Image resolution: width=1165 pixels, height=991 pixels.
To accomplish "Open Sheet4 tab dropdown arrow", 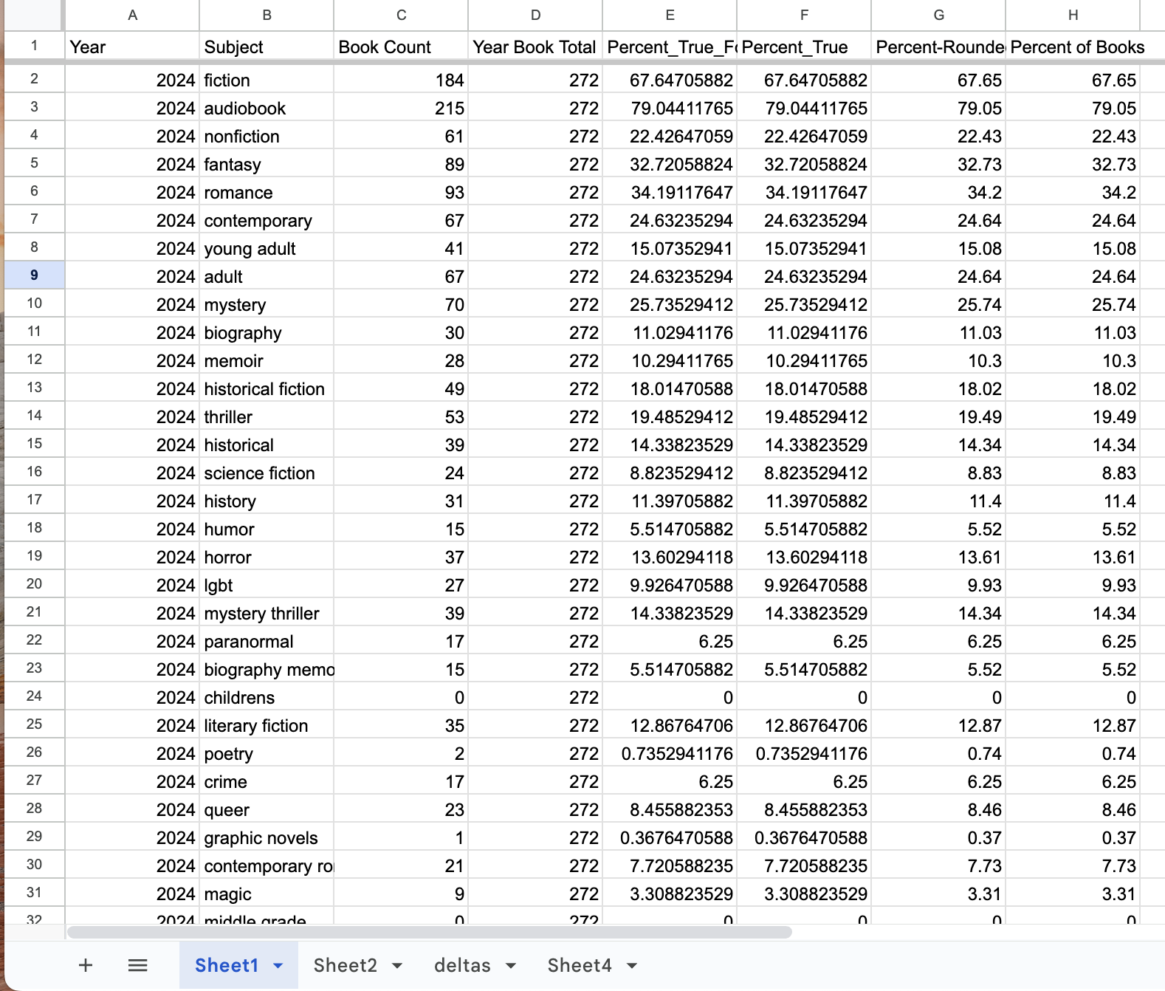I will click(x=632, y=966).
